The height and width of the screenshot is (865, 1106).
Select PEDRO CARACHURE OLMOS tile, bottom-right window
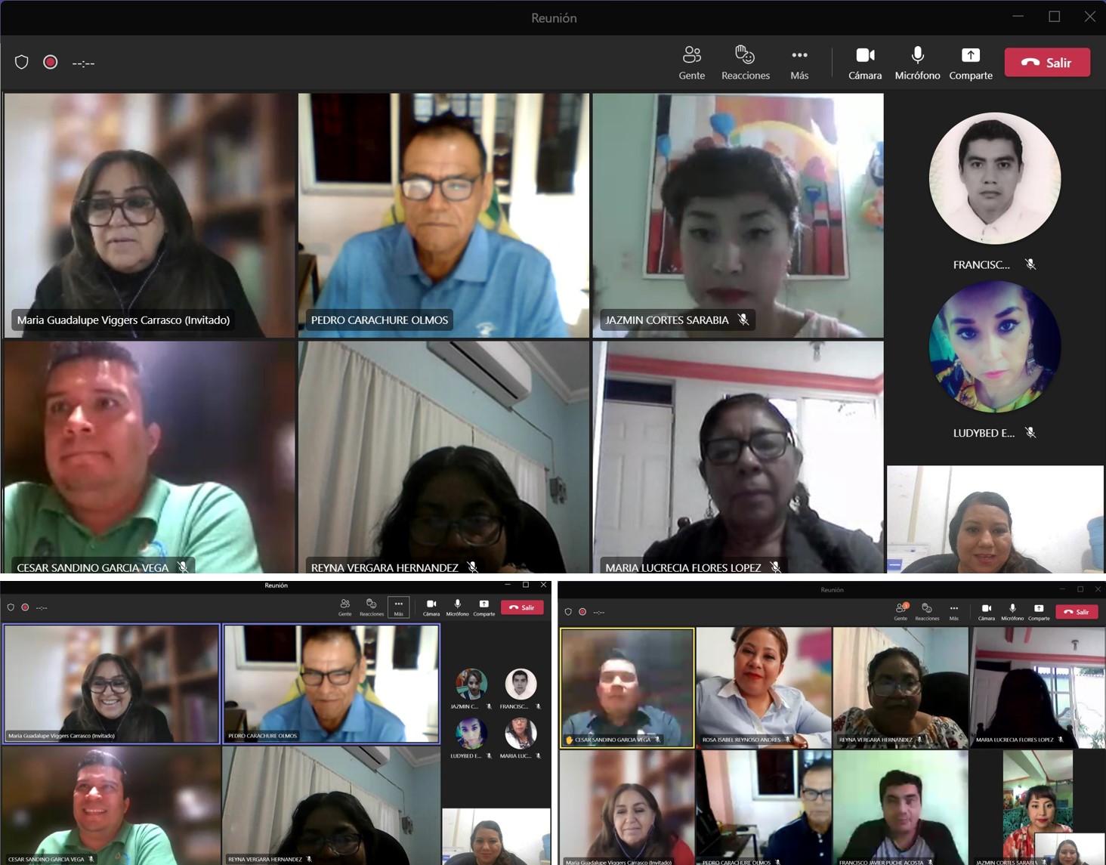pyautogui.click(x=764, y=808)
